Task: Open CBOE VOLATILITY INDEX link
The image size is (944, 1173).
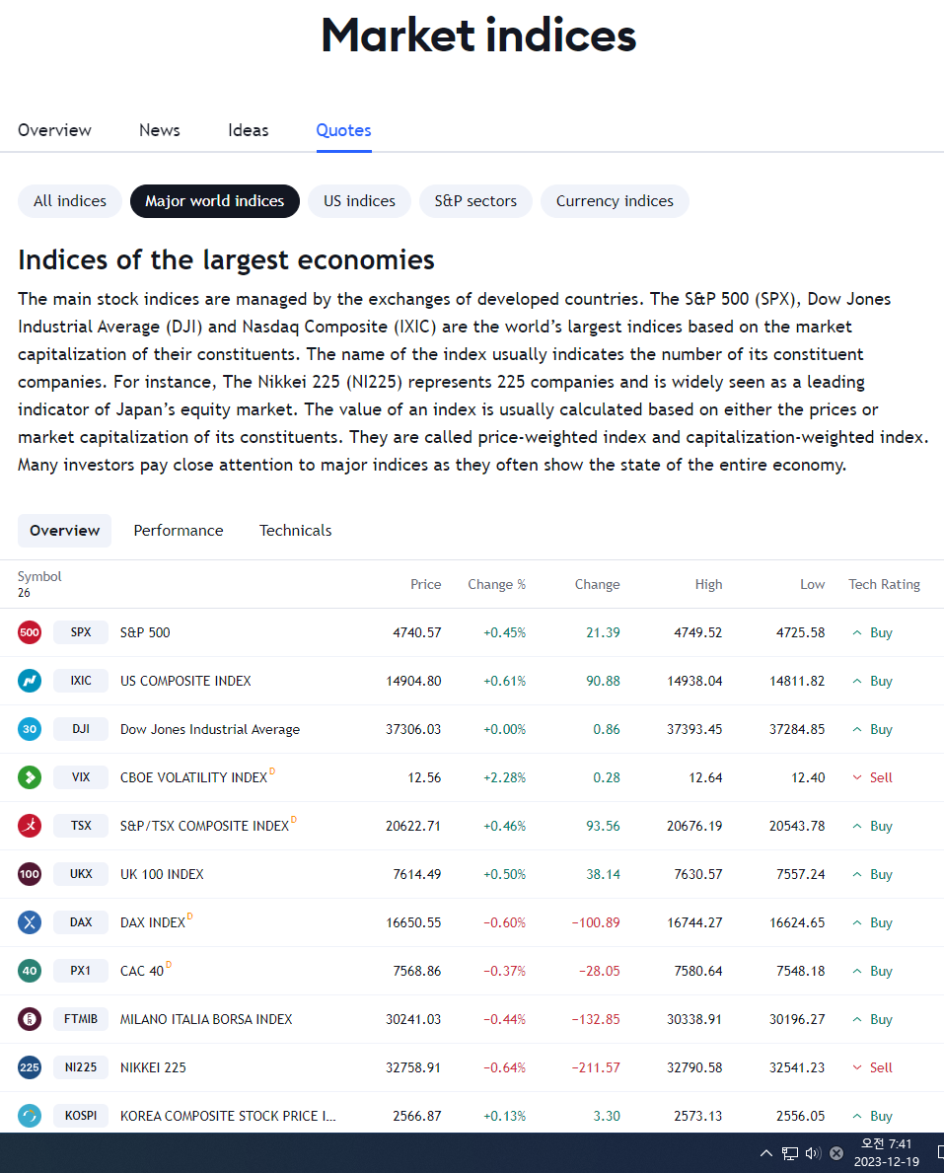Action: [193, 777]
